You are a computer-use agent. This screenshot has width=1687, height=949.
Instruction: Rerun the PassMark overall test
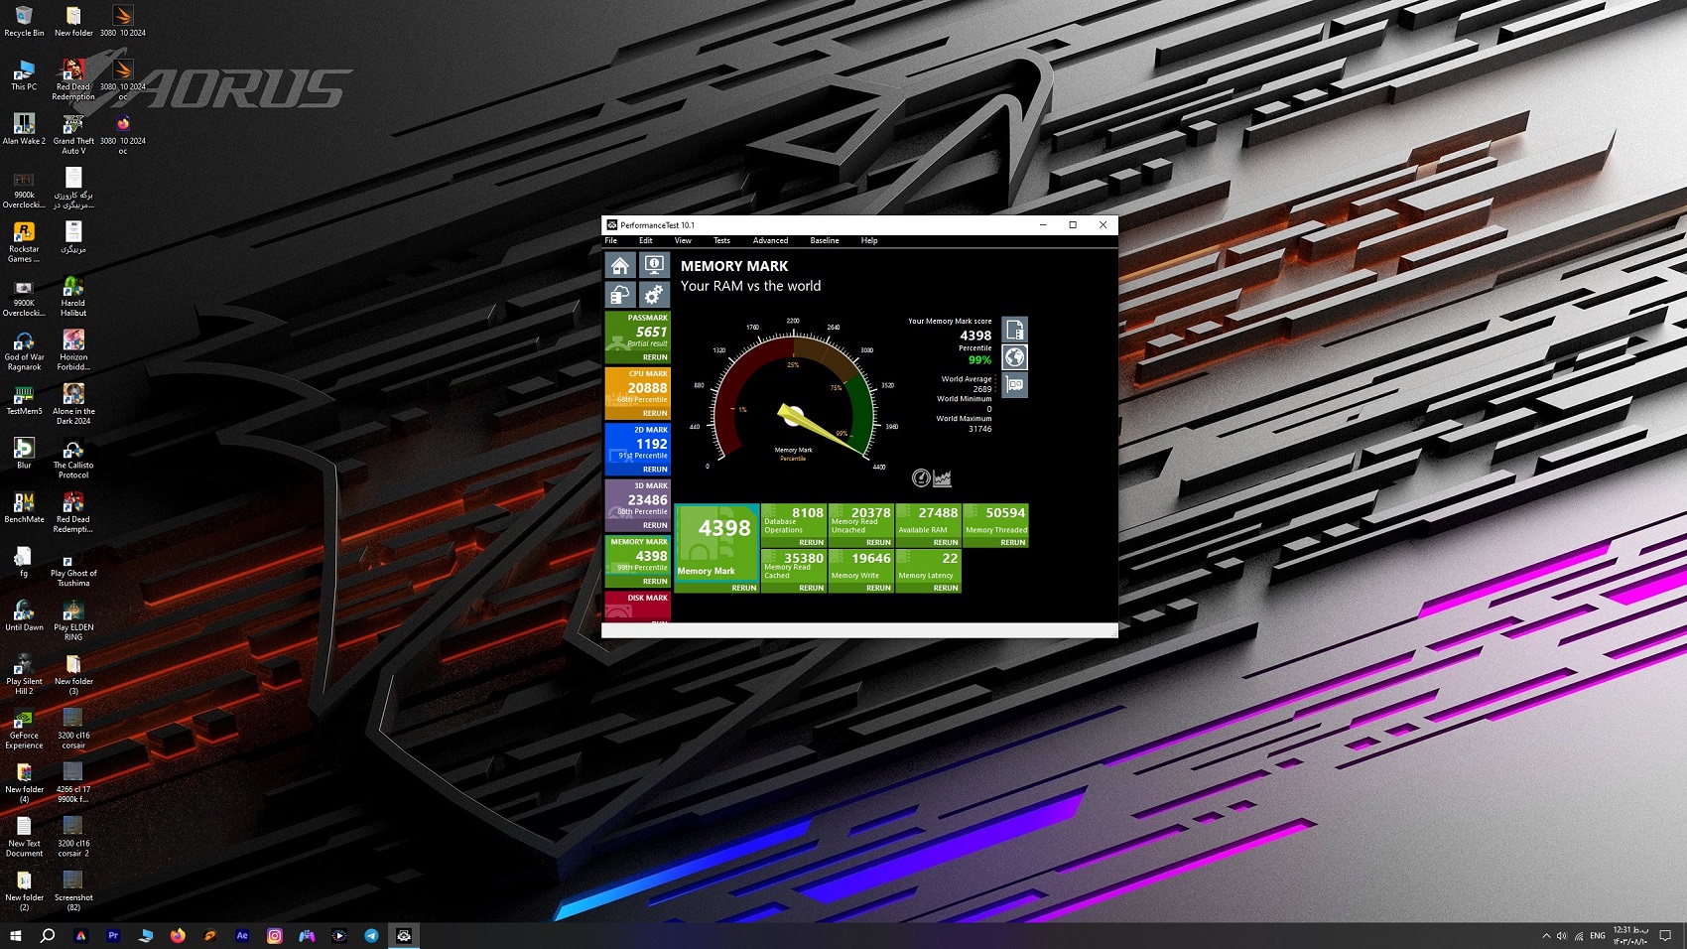655,357
